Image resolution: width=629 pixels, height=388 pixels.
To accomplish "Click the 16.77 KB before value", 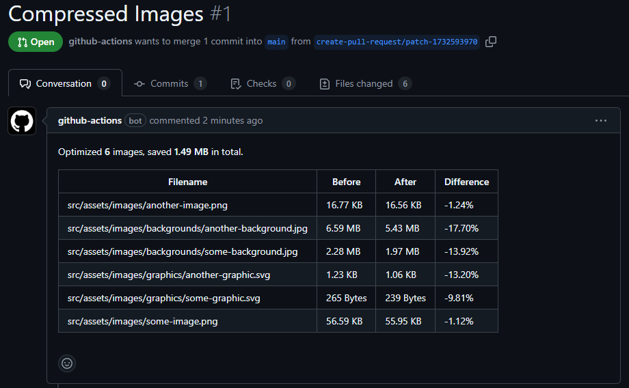I will point(344,205).
